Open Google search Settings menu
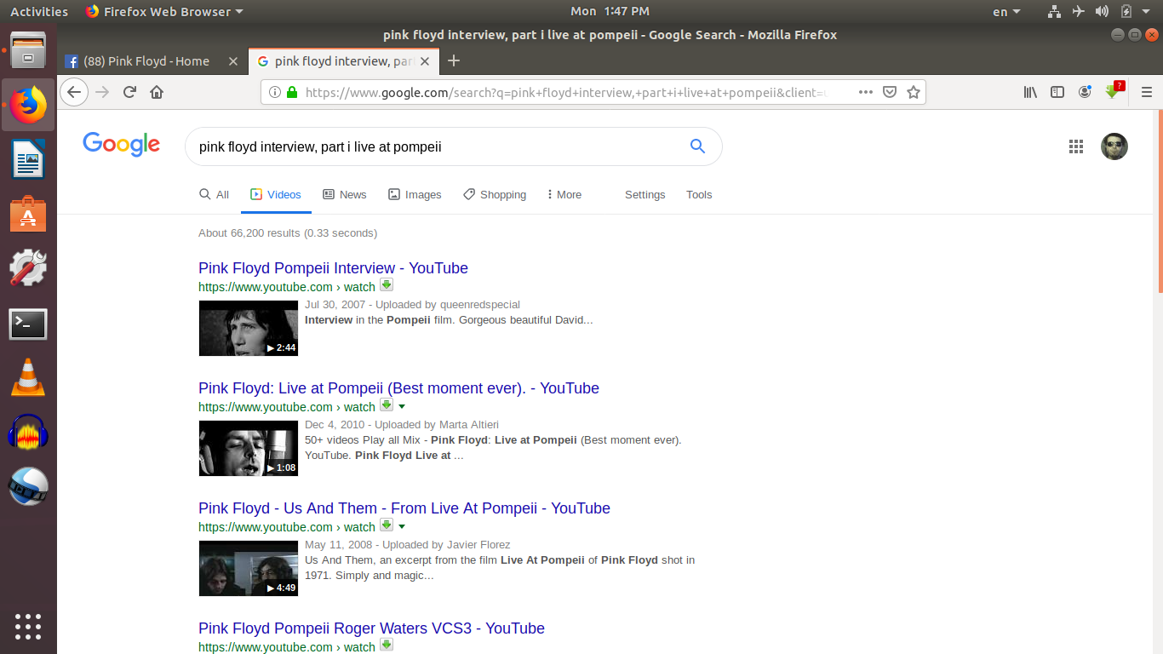Screen dimensions: 1163x654 (x=645, y=195)
